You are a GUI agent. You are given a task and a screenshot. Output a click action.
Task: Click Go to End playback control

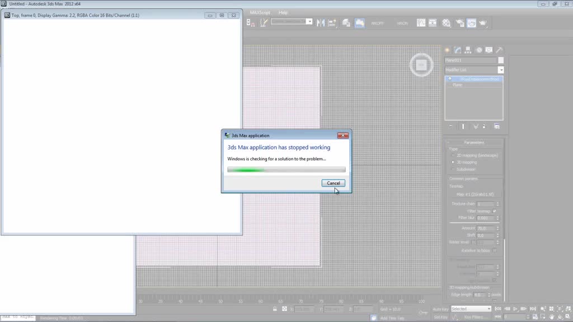click(x=533, y=309)
